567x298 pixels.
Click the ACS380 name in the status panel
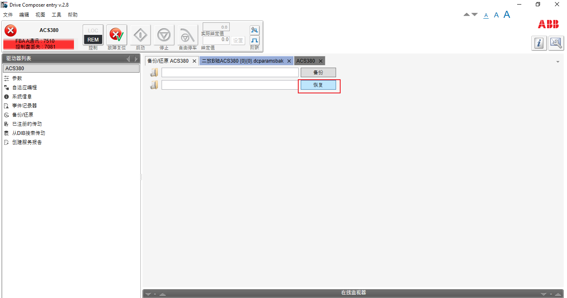tap(49, 30)
